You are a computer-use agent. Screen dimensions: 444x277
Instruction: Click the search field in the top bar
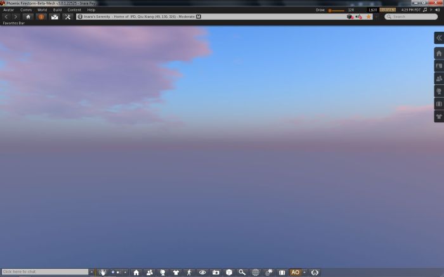(x=412, y=16)
